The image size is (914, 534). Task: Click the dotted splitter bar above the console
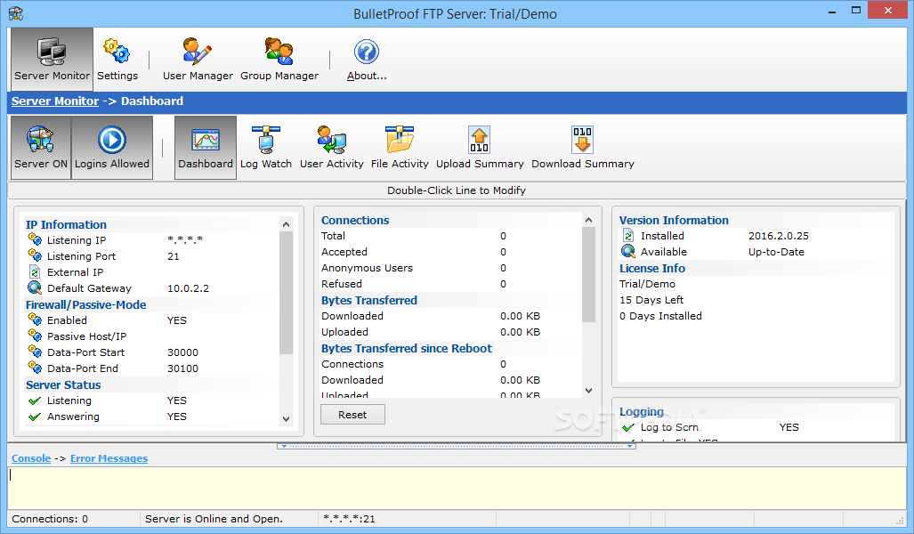(457, 446)
